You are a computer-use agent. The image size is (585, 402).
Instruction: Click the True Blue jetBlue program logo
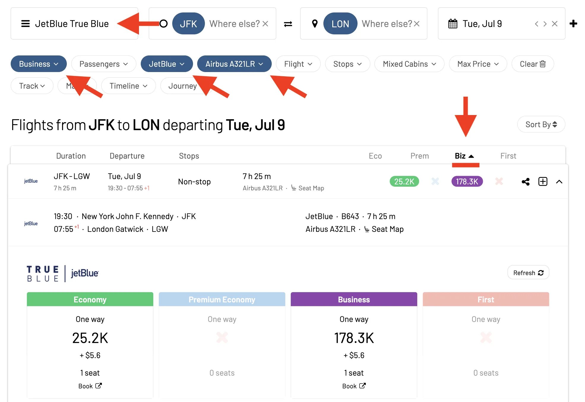point(63,273)
